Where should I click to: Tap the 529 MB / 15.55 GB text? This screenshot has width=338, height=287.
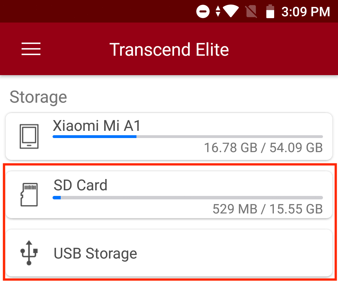coord(268,209)
